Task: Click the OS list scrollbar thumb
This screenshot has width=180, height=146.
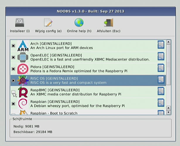Action: pos(168,65)
